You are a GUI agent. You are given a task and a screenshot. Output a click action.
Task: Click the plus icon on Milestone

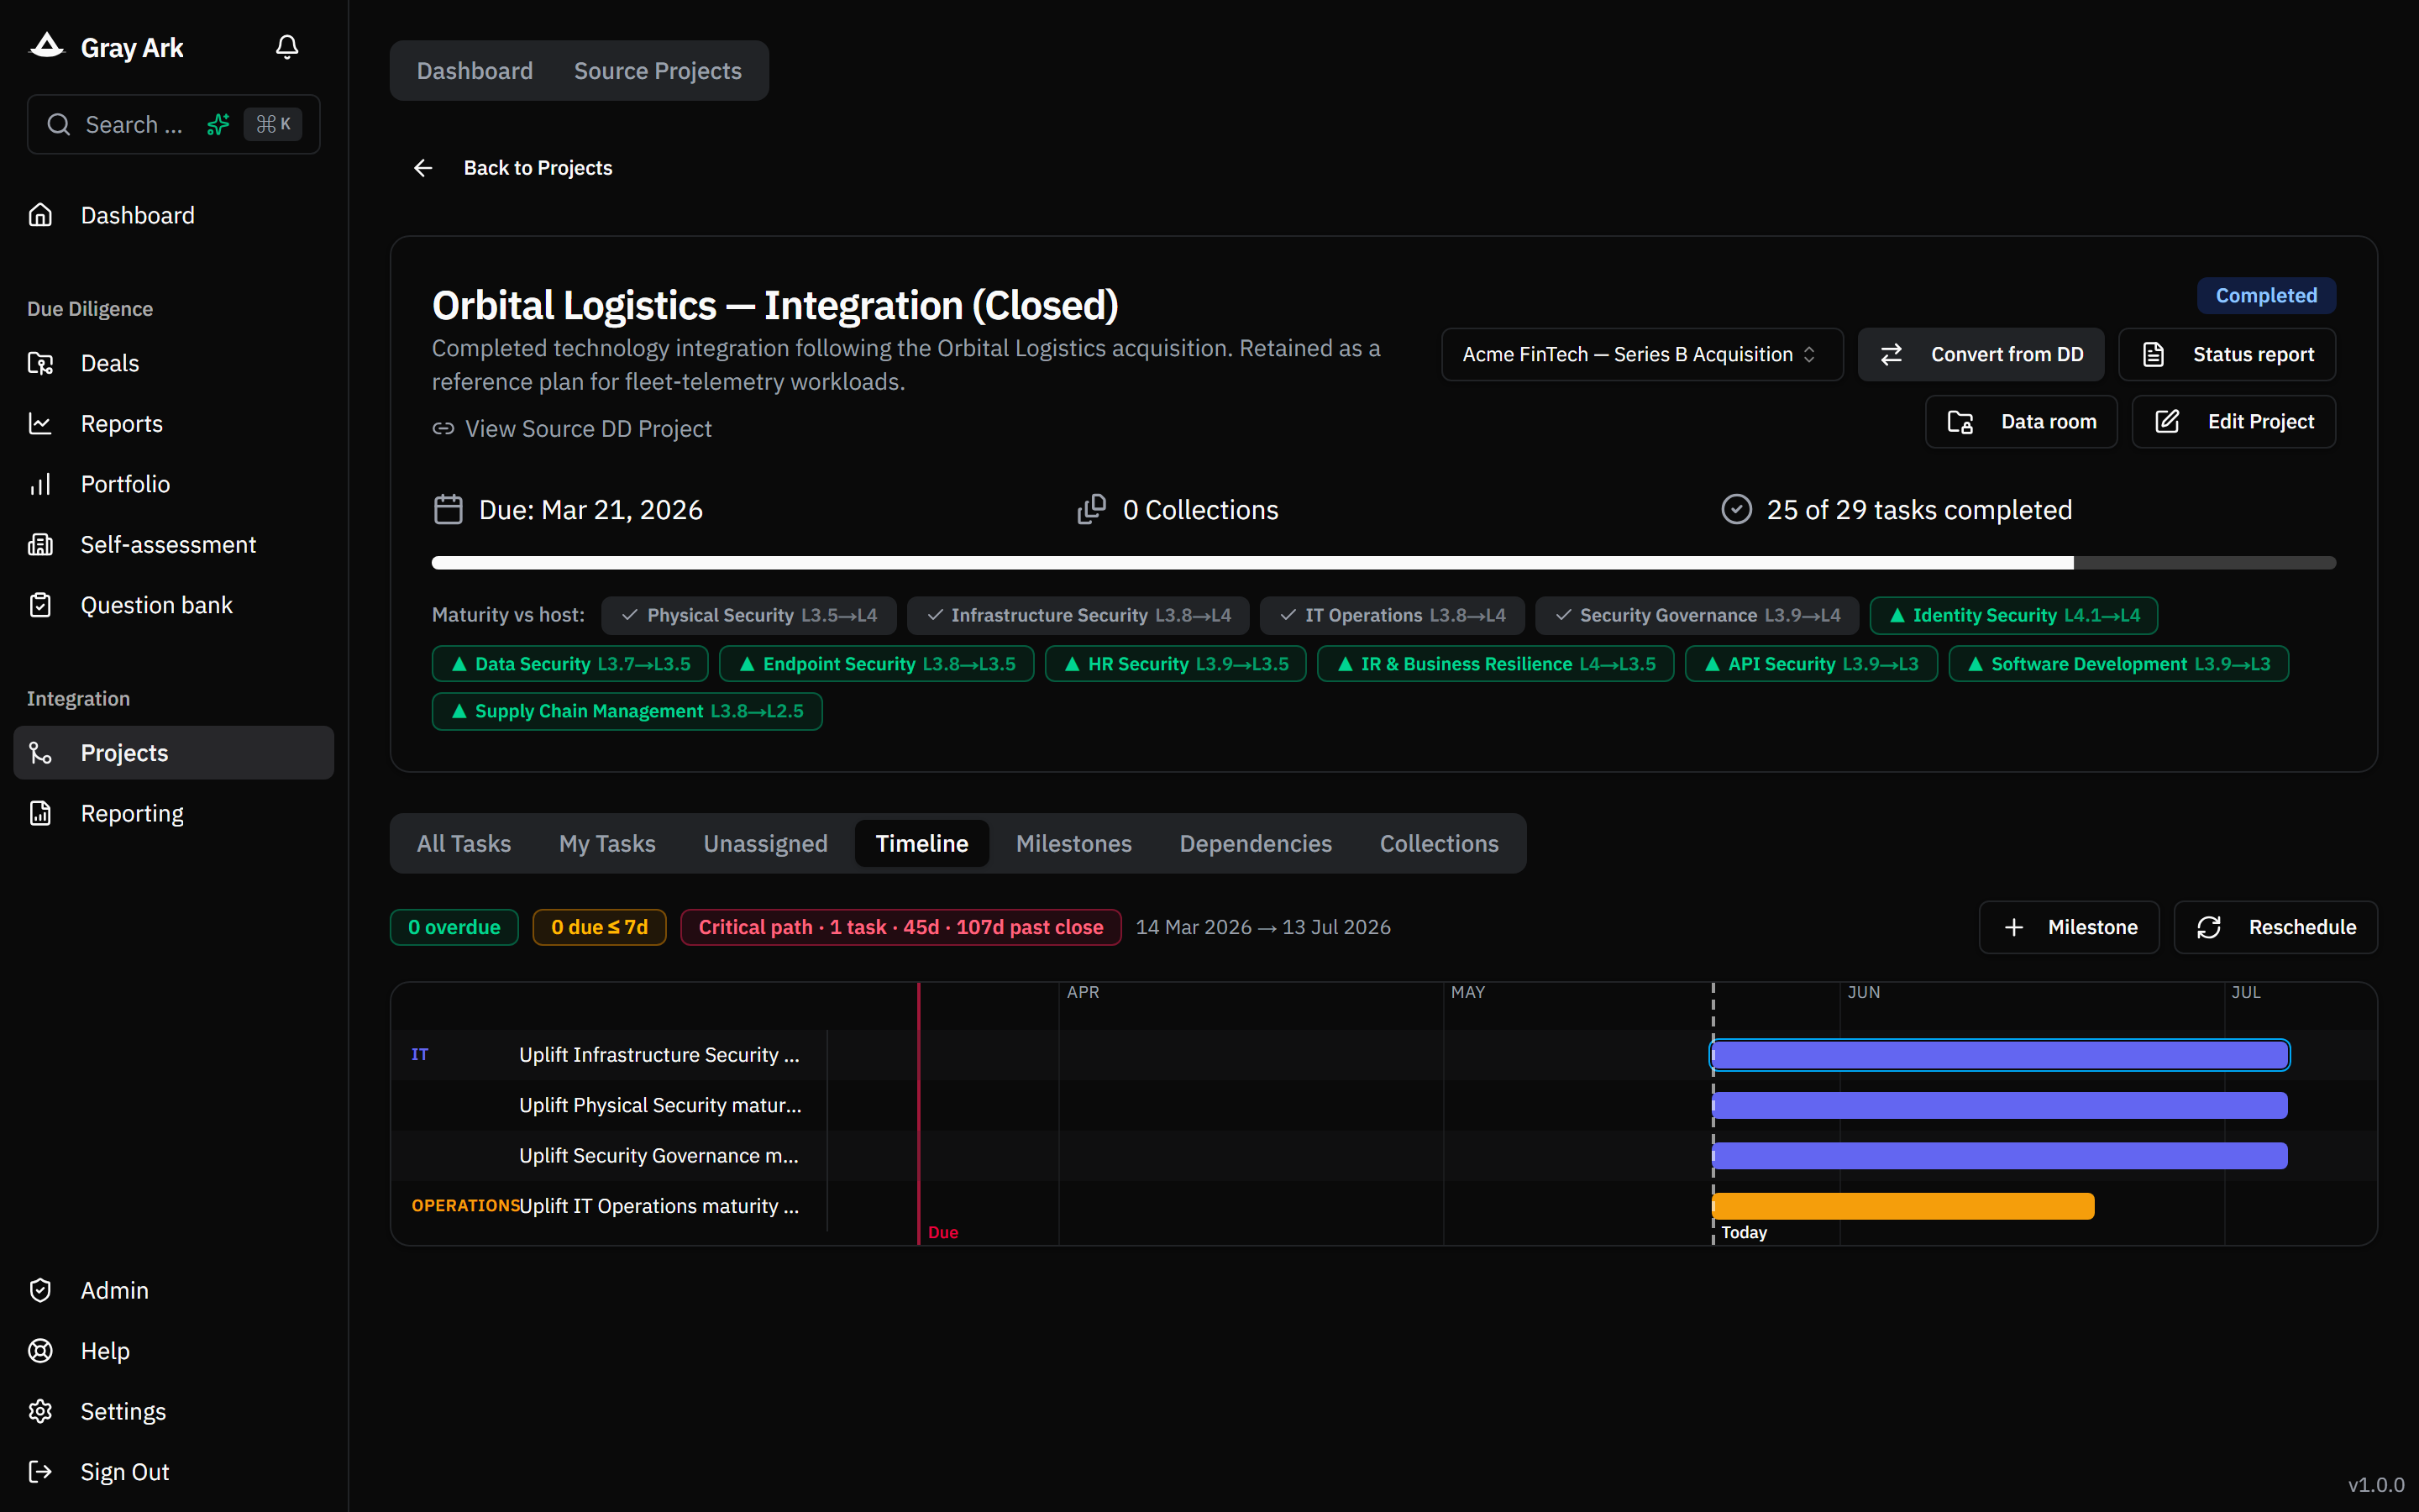click(x=2014, y=927)
